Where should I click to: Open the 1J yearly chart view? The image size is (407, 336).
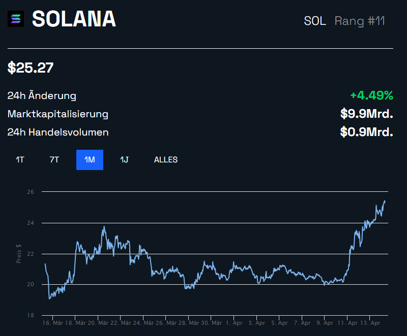(x=124, y=159)
